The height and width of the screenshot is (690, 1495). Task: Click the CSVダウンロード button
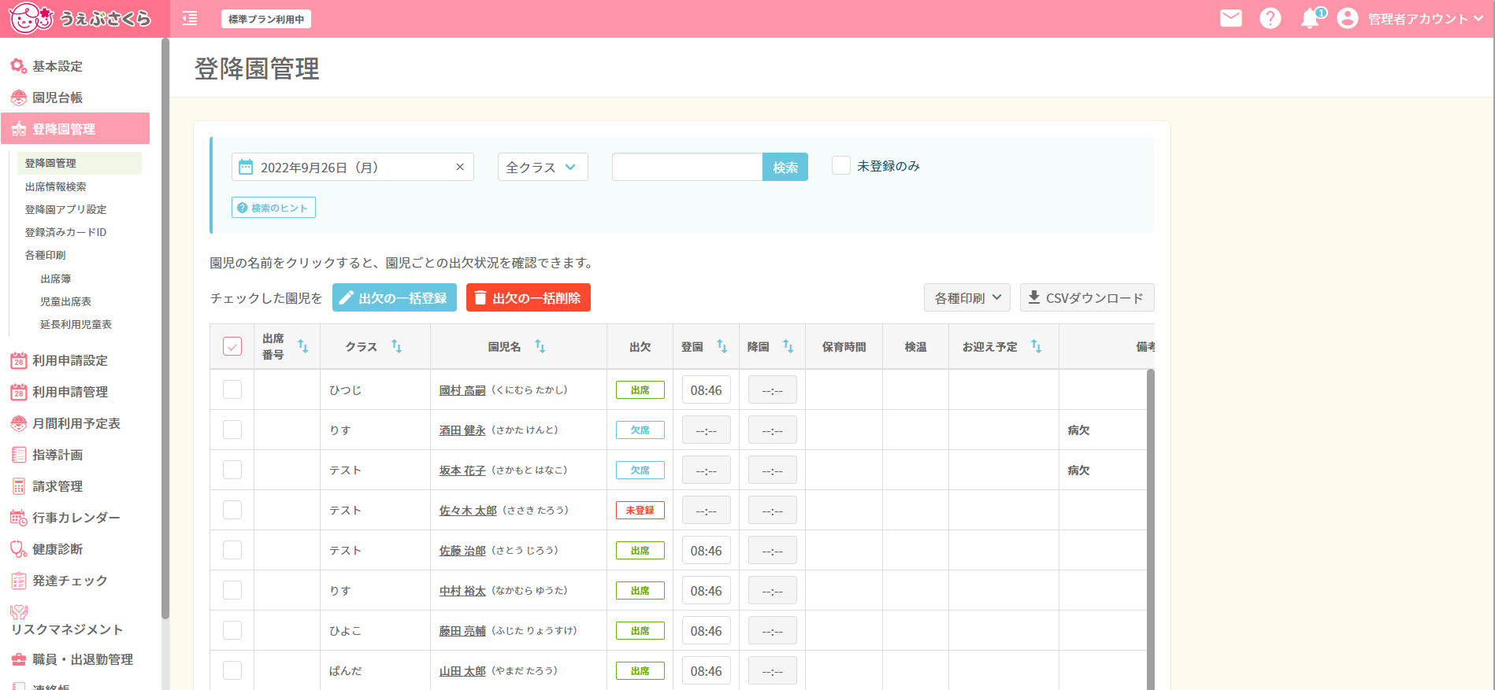[x=1087, y=297]
